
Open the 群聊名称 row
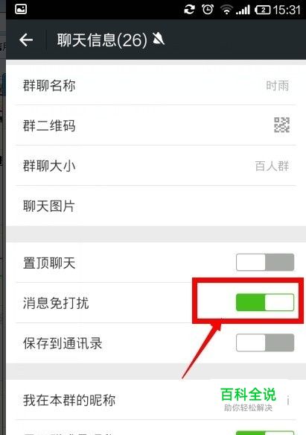click(x=156, y=85)
